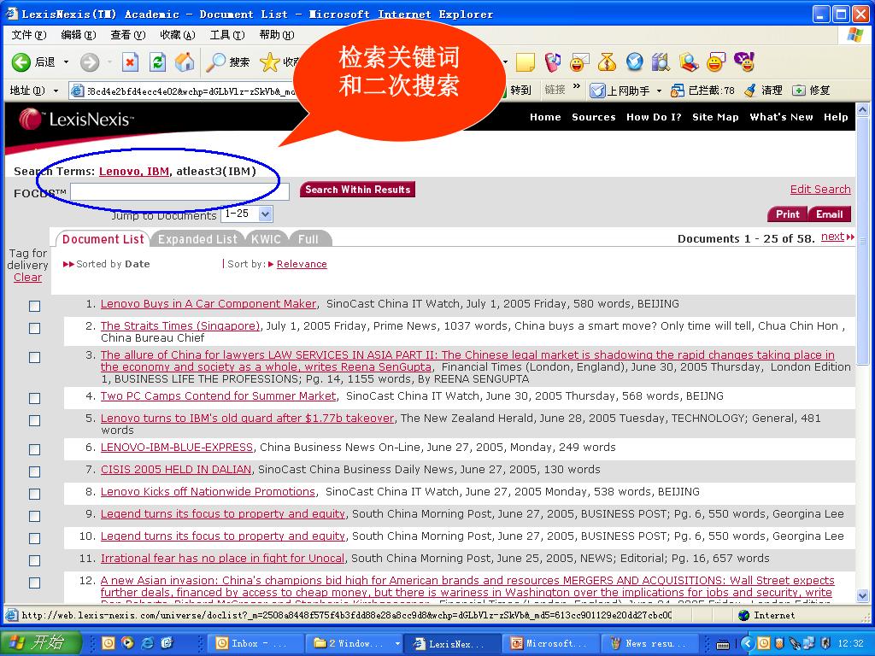Tick checkbox for Irrational fear has no place
875x656 pixels.
tap(34, 560)
